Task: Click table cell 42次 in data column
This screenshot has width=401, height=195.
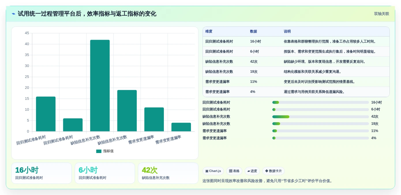Action: click(254, 62)
